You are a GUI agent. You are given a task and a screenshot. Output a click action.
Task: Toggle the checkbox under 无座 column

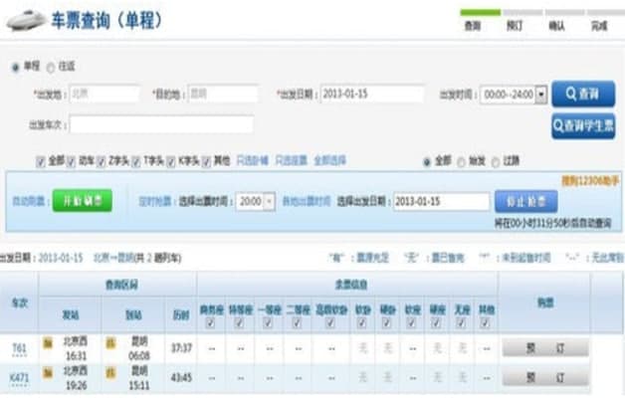coord(461,322)
